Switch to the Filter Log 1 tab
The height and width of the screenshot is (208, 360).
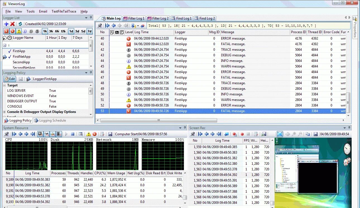point(134,18)
